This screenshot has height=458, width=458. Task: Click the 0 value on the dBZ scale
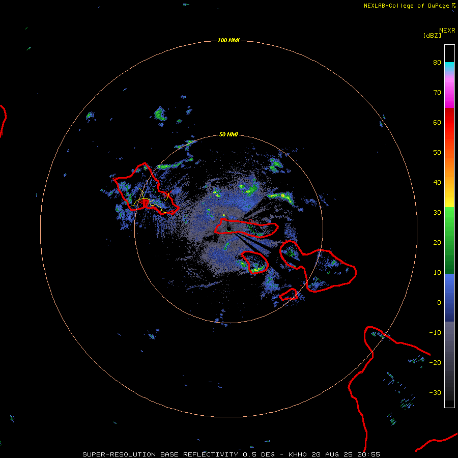point(439,303)
